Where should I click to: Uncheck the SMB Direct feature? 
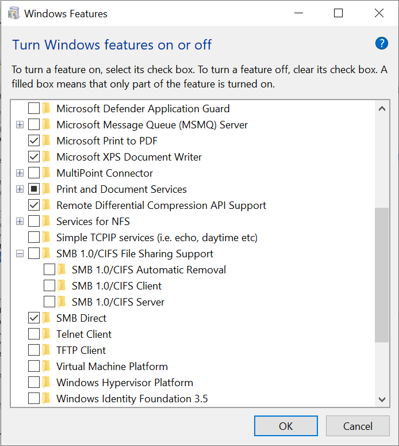pyautogui.click(x=34, y=318)
